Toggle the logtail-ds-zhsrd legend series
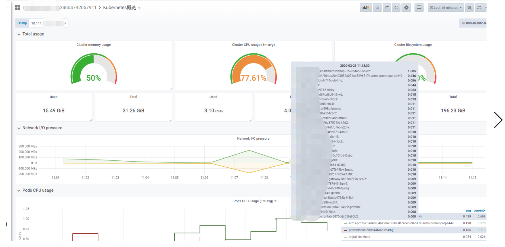The width and height of the screenshot is (505, 247). 359,237
